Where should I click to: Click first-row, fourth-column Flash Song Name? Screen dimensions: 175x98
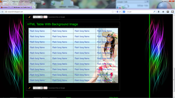pyautogui.click(x=104, y=31)
